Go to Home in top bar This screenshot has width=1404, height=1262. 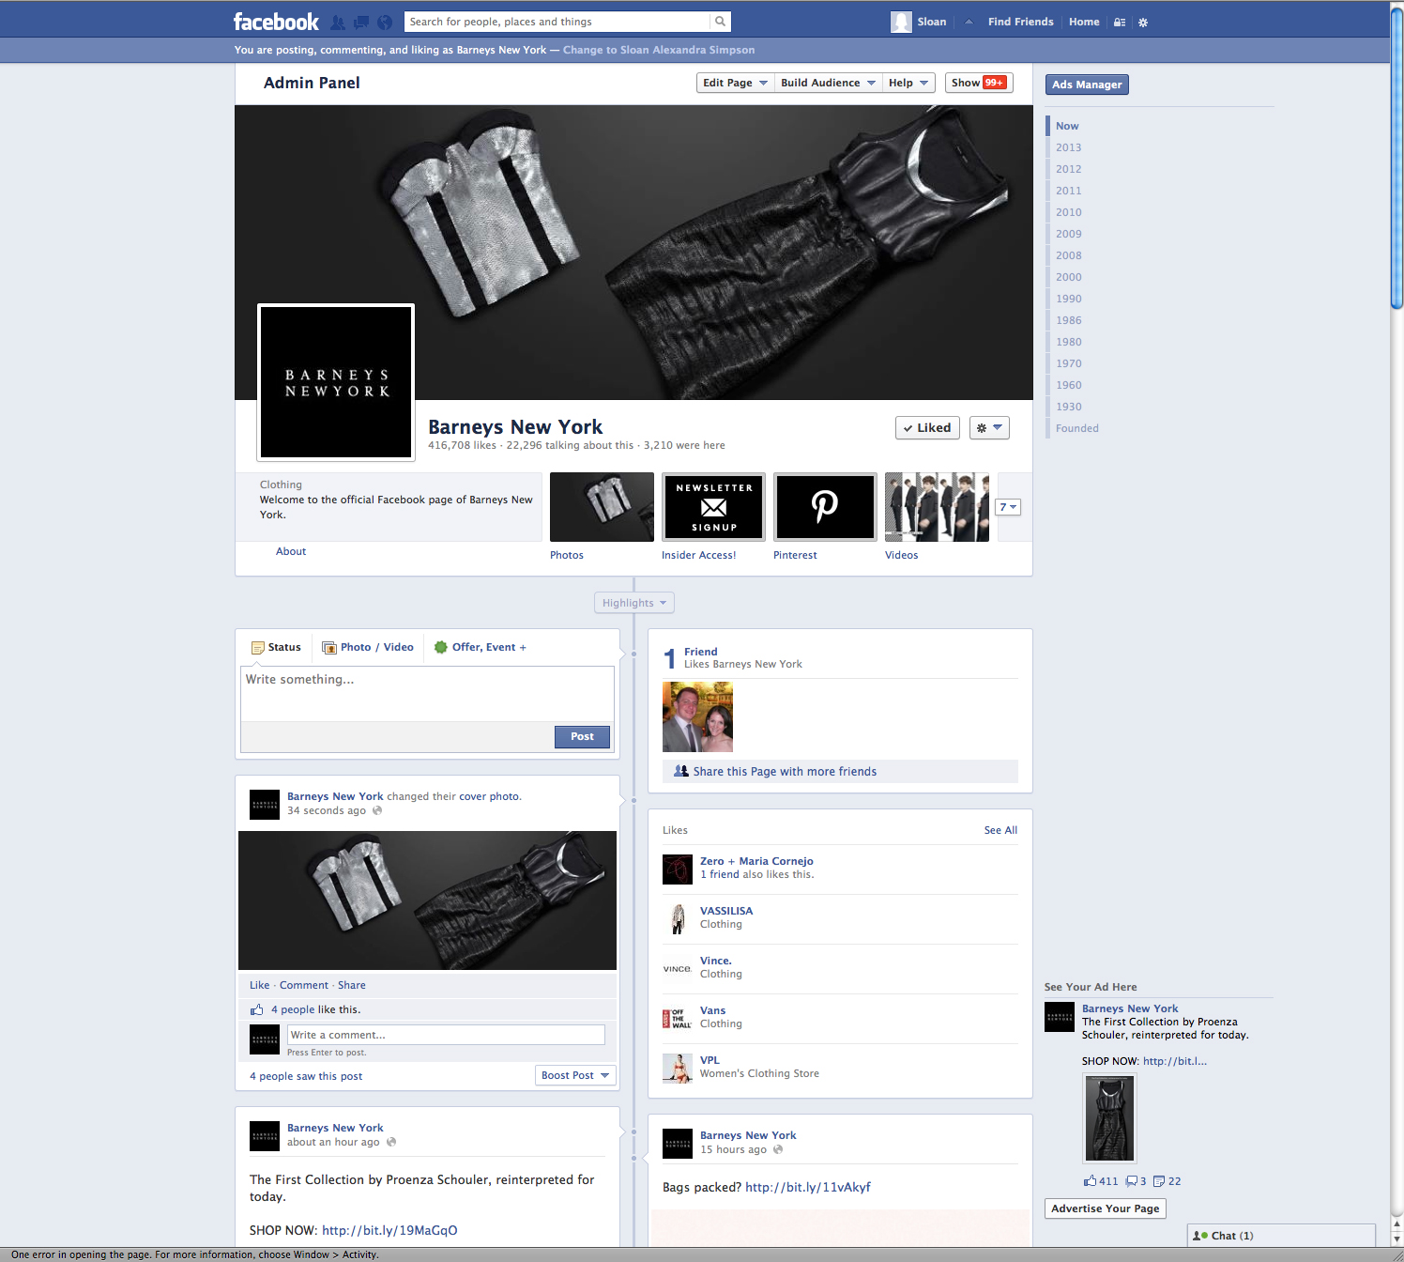[x=1084, y=22]
